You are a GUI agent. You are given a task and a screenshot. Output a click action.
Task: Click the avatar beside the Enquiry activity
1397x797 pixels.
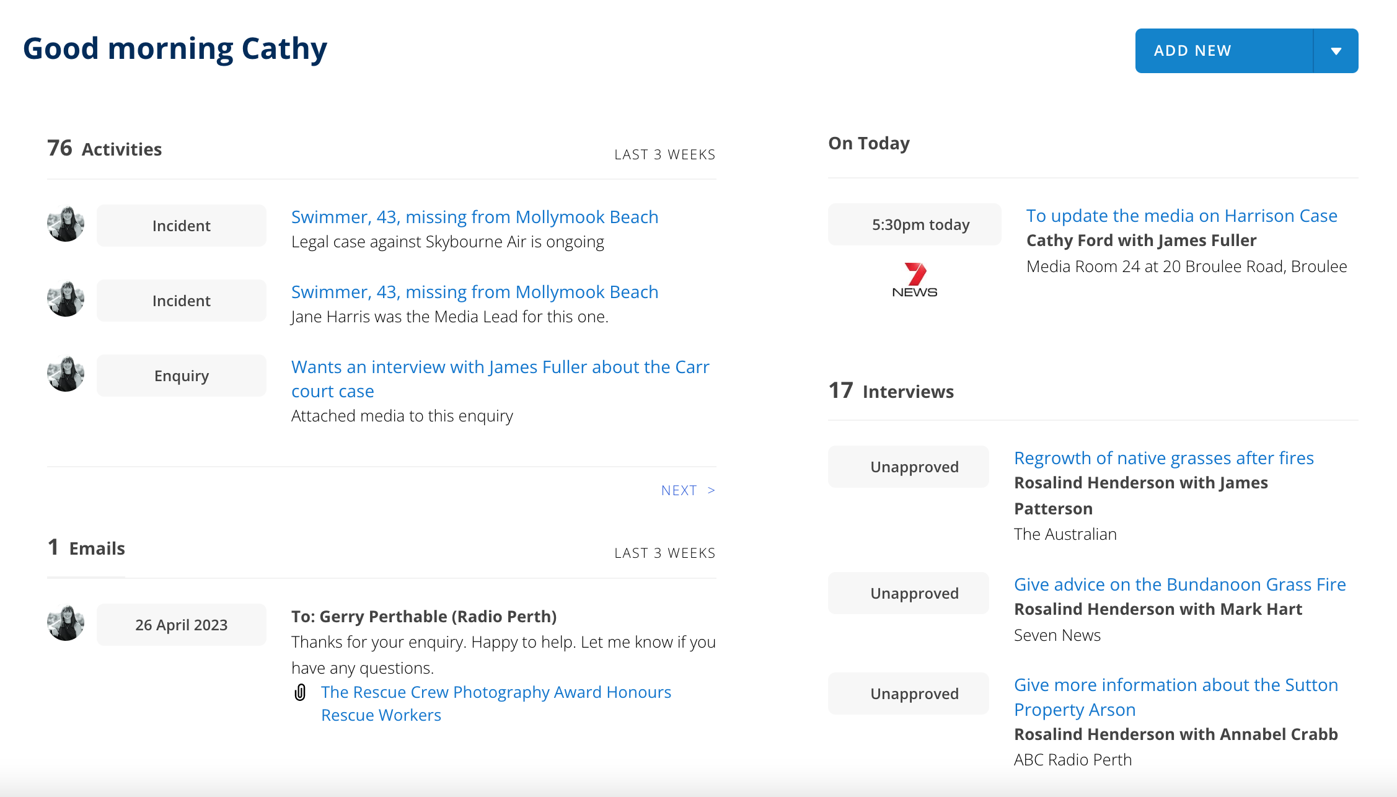pyautogui.click(x=66, y=374)
